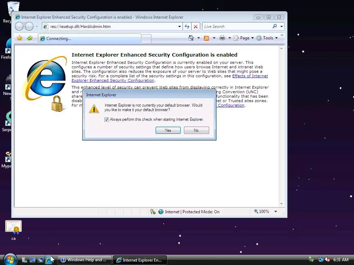
Task: Click Yes to make Internet Explorer default
Action: (x=168, y=130)
